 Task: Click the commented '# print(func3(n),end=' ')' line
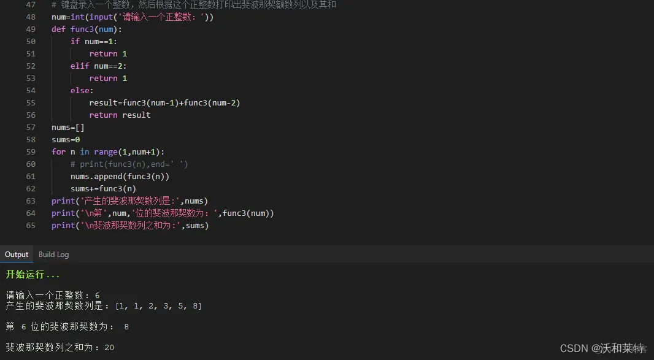pos(129,164)
